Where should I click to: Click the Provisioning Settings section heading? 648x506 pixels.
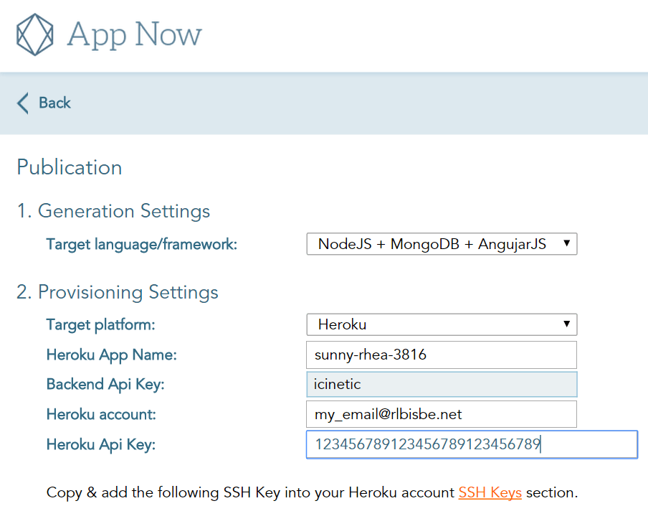click(118, 292)
